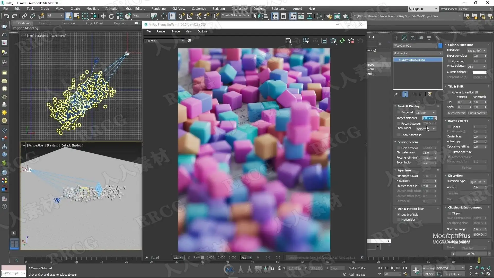
Task: Open the Exposure mode dropdown
Action: coord(476,51)
